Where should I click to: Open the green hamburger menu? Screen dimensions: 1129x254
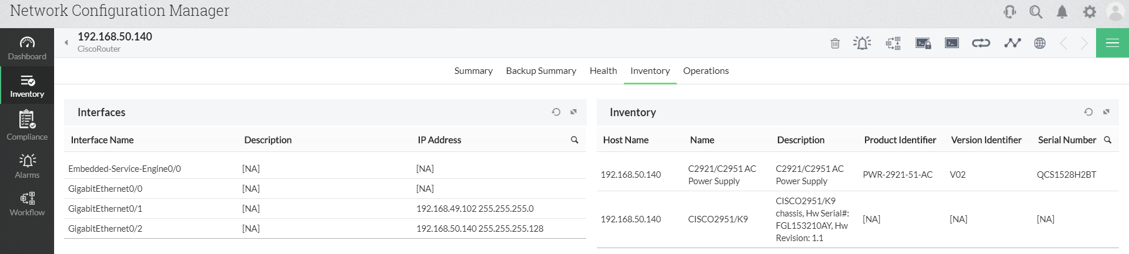click(1112, 43)
